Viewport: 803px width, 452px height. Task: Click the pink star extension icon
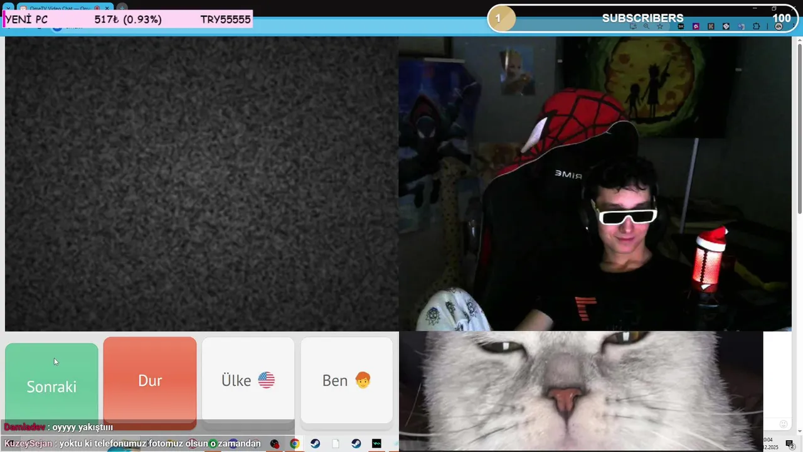(696, 26)
